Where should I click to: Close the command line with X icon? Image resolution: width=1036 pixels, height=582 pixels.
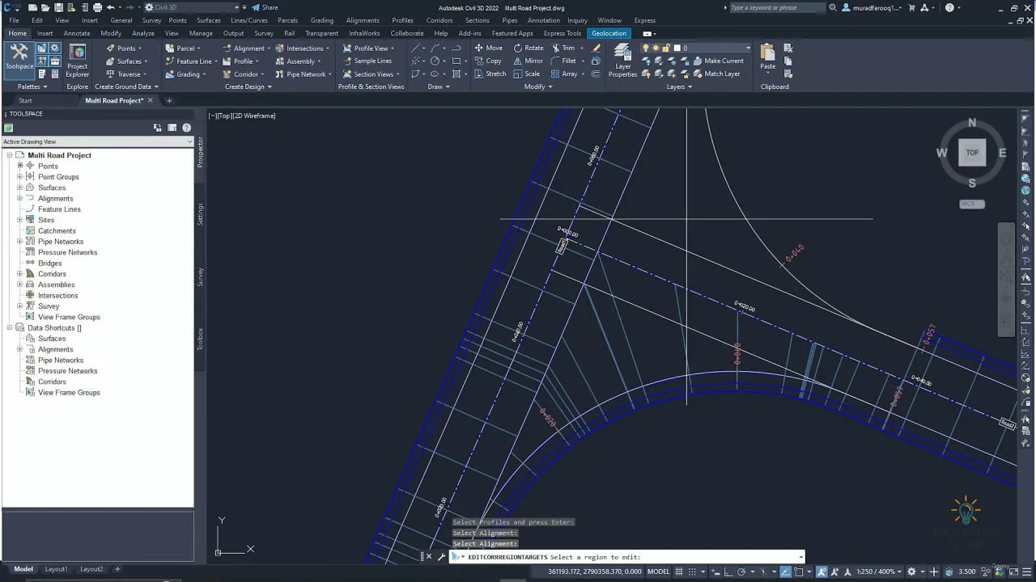click(x=429, y=556)
